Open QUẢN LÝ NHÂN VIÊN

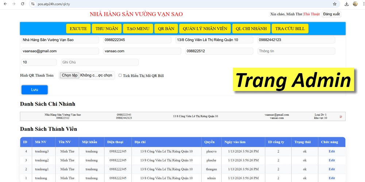[x=205, y=28]
